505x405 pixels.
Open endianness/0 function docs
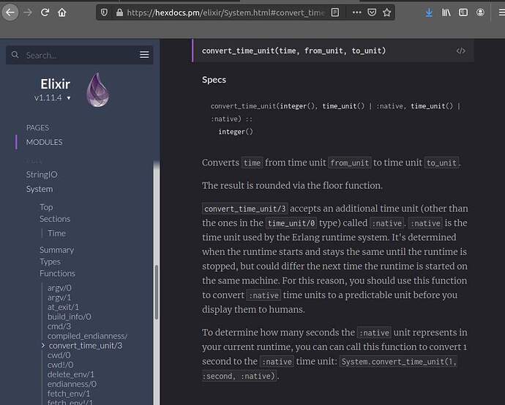72,384
